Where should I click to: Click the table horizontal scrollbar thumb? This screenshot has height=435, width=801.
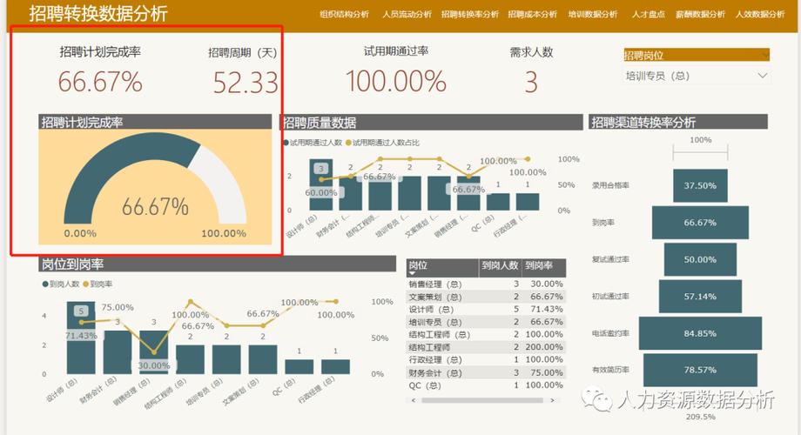pyautogui.click(x=481, y=401)
